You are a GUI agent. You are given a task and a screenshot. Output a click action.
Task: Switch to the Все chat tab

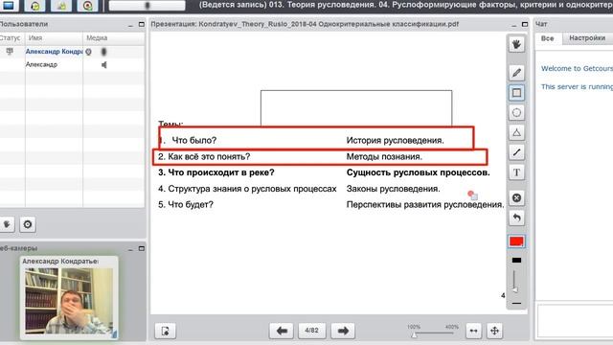pos(548,38)
